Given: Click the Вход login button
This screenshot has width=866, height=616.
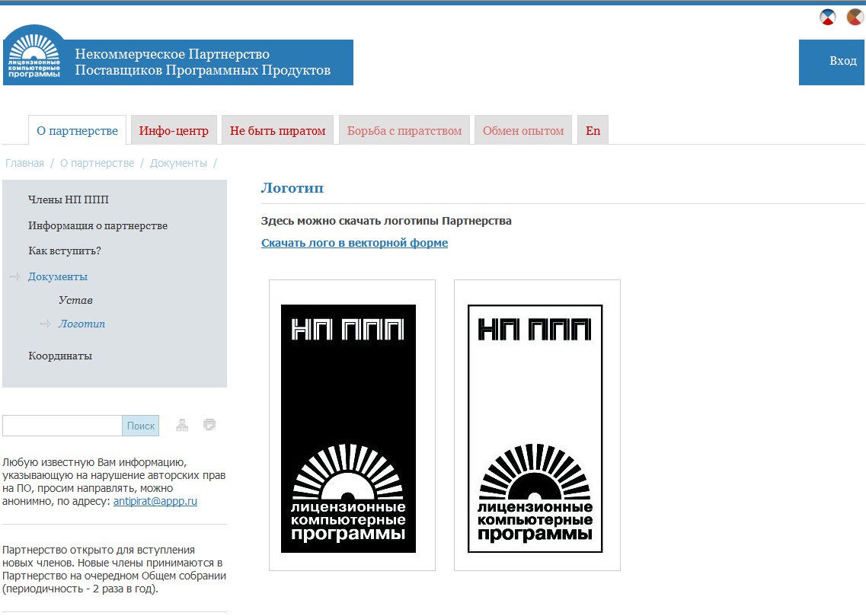Looking at the screenshot, I should point(831,62).
